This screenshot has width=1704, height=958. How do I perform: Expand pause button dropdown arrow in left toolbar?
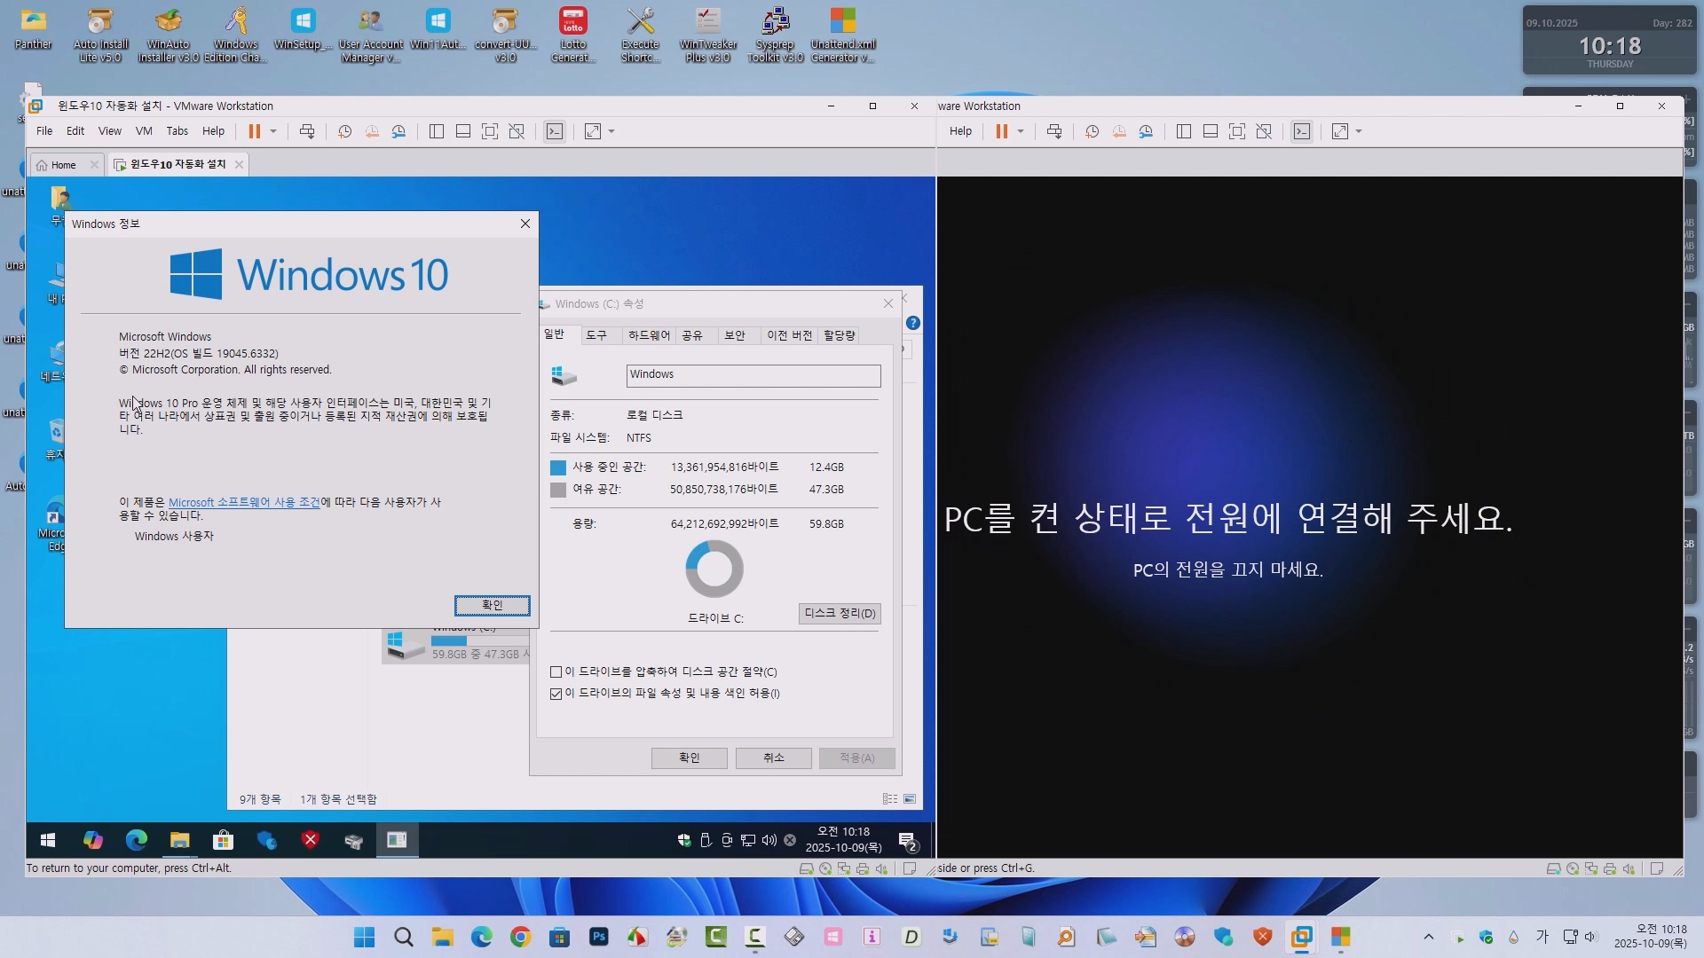[x=273, y=131]
